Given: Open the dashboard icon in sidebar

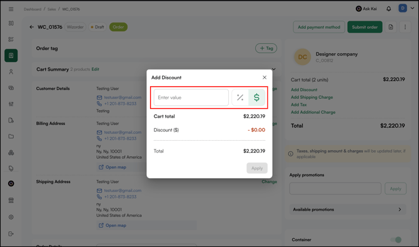Looking at the screenshot, I should 11,23.
